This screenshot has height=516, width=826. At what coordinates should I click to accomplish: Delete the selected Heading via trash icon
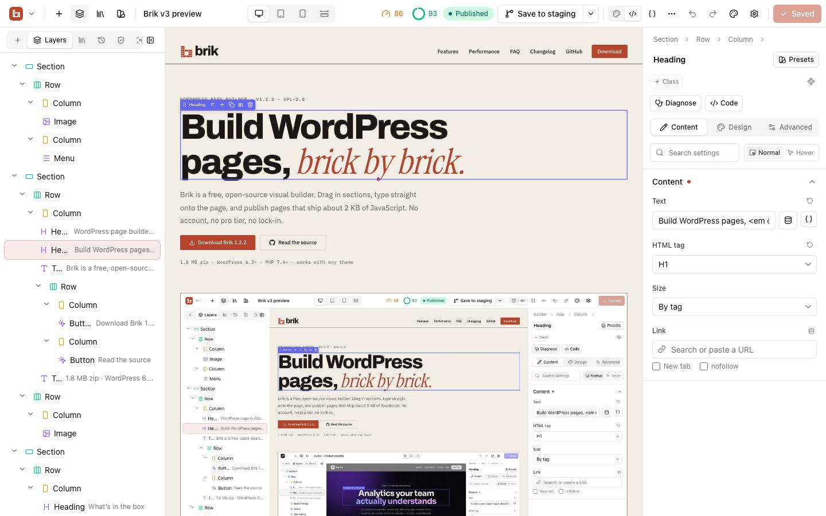point(250,105)
